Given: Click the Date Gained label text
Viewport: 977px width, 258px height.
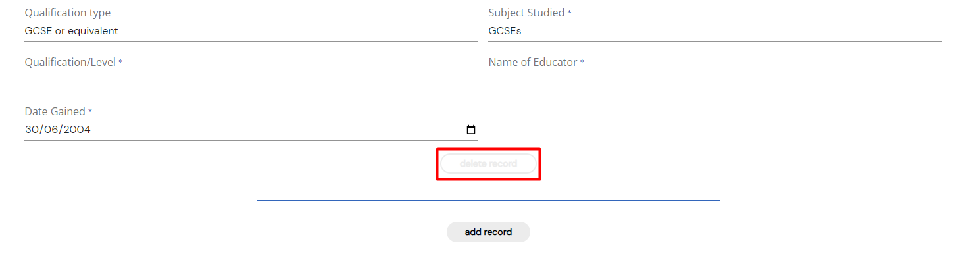Looking at the screenshot, I should pyautogui.click(x=55, y=112).
